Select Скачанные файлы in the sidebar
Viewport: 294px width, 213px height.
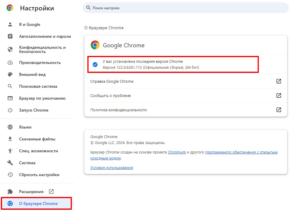37,139
